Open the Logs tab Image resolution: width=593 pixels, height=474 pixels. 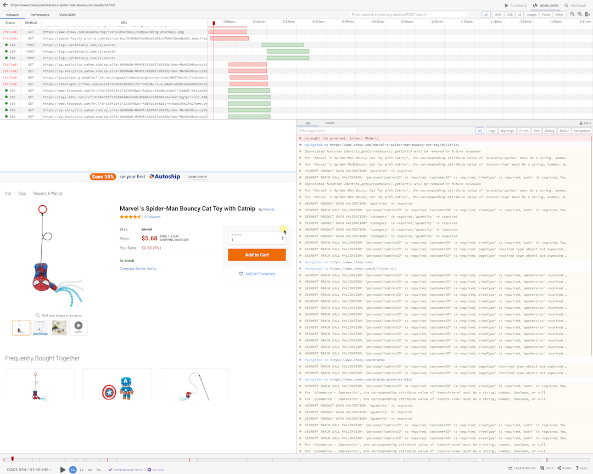coord(307,123)
